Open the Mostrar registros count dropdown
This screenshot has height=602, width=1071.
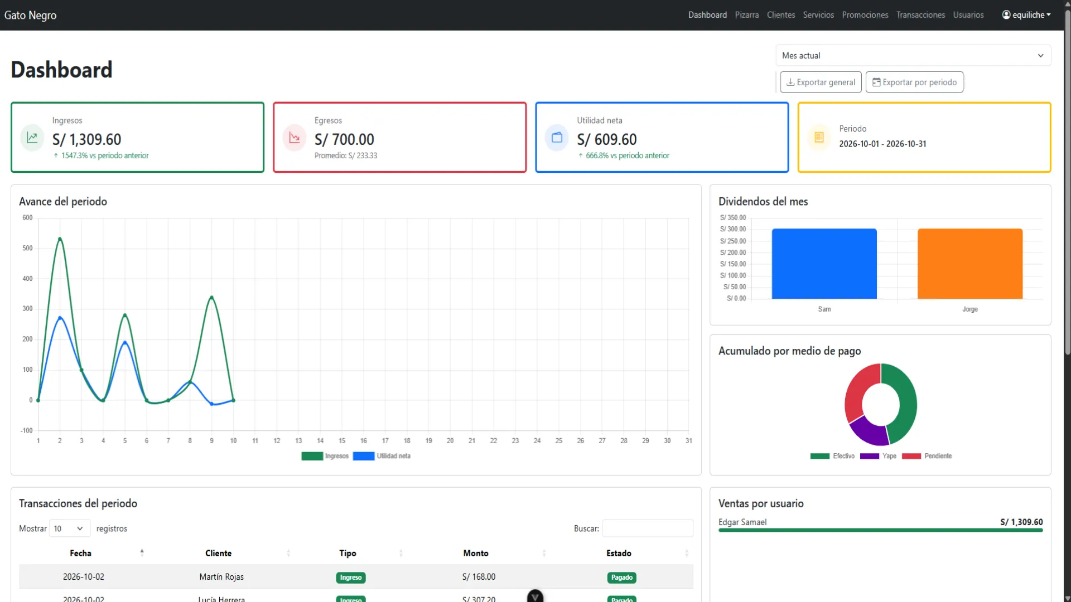70,528
